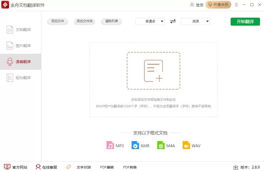
Task: Click the hand pointer icon before 文字识别
Action: point(69,167)
